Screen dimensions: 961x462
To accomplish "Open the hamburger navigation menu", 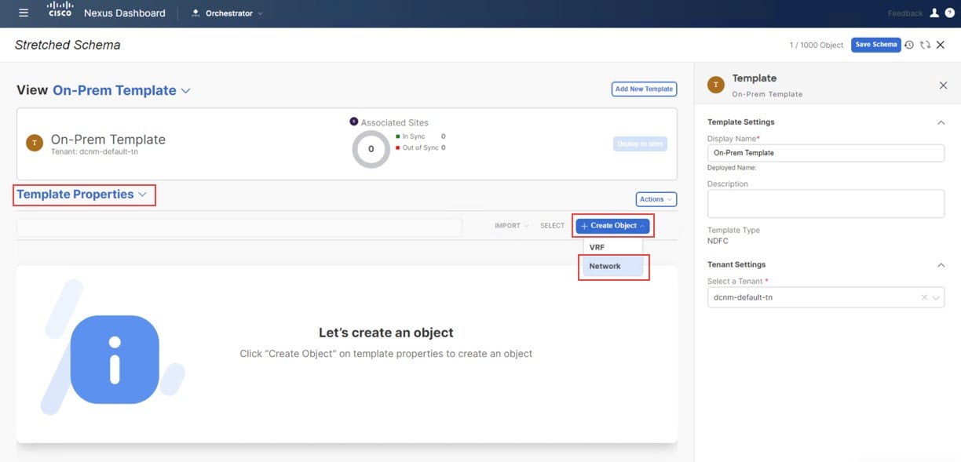I will pos(24,13).
